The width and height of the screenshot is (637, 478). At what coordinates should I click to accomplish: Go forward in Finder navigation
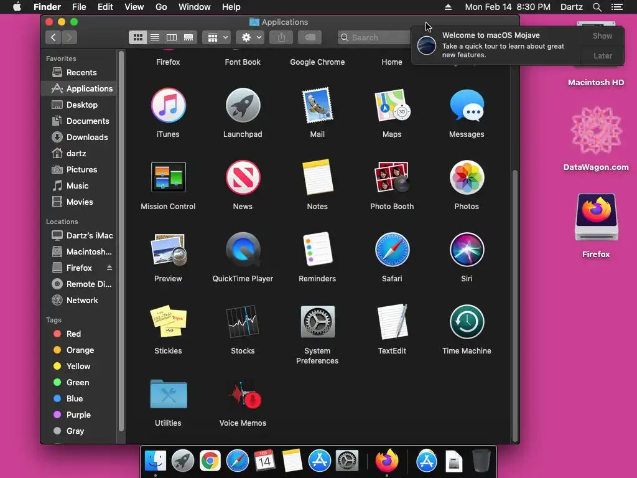pyautogui.click(x=70, y=37)
